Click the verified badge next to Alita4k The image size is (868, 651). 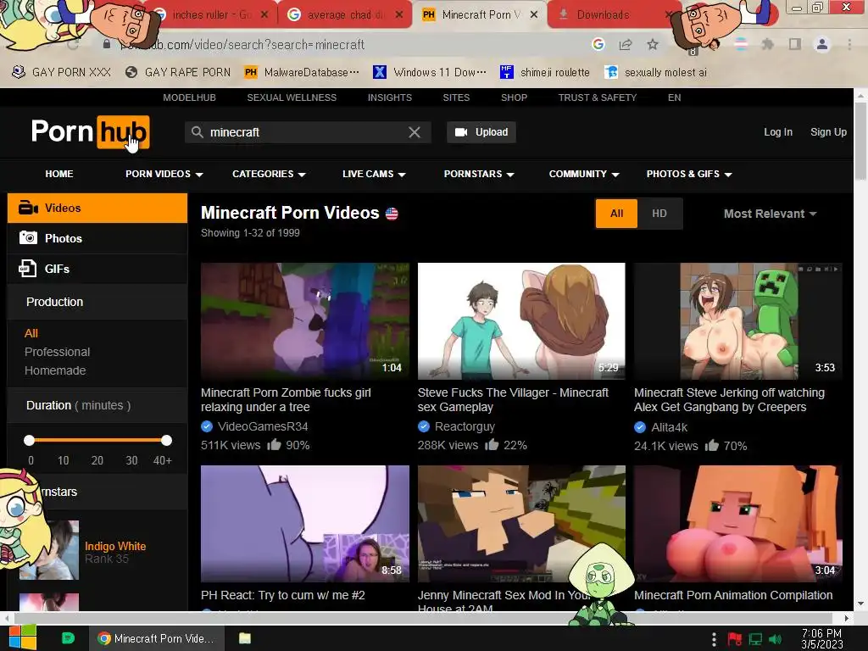[x=640, y=427]
